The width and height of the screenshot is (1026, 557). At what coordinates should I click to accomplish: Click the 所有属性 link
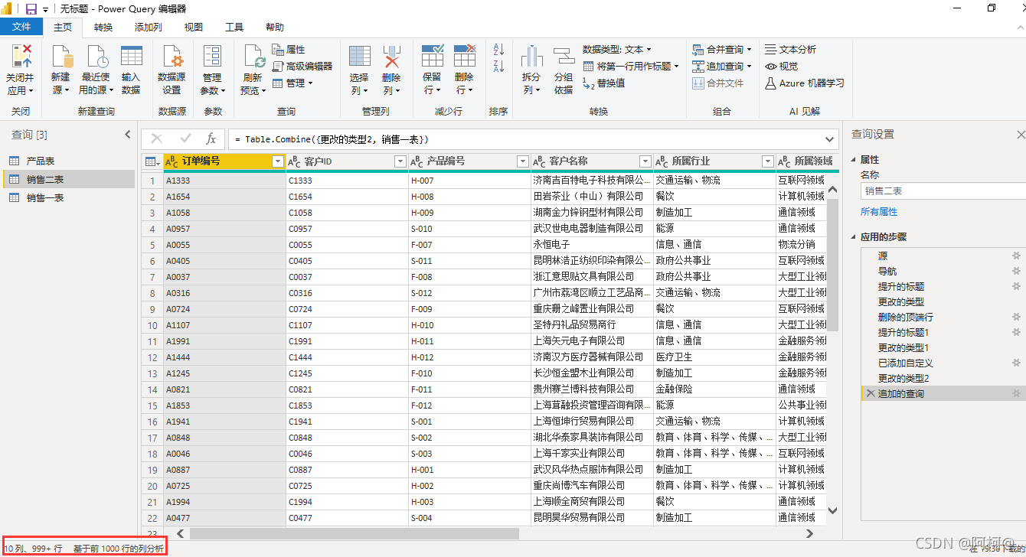click(879, 212)
